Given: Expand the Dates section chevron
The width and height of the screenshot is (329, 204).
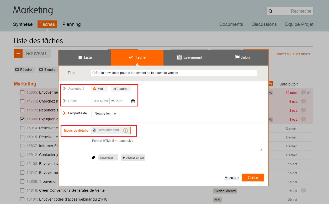Looking at the screenshot, I should [x=65, y=101].
